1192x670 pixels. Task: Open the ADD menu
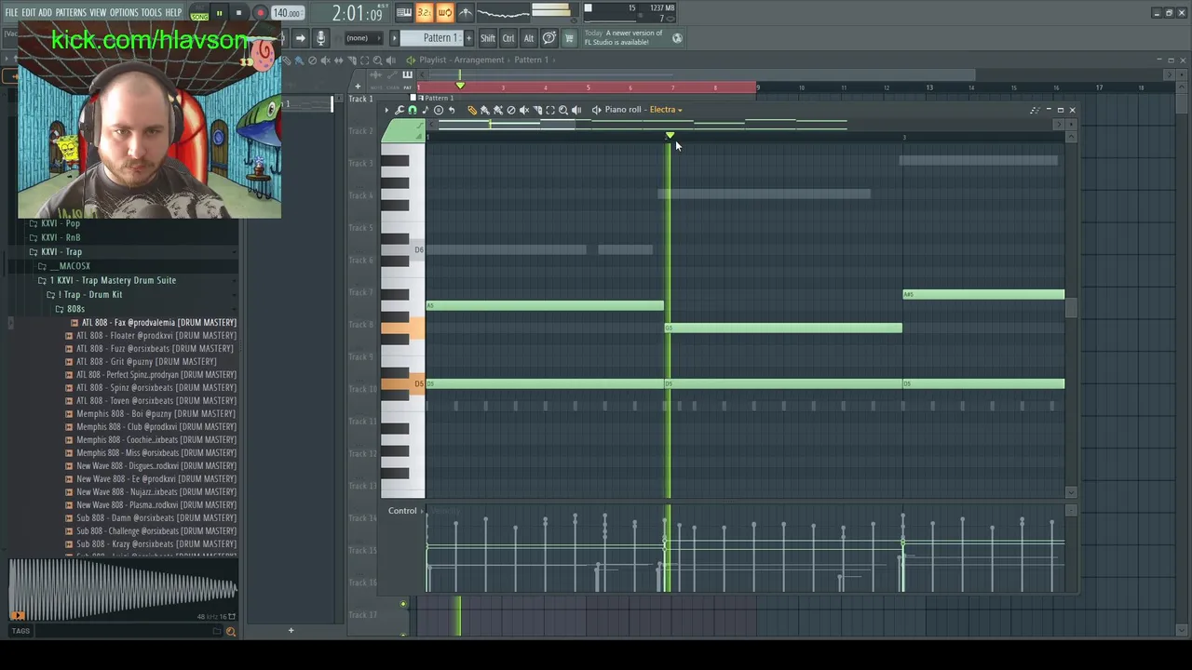click(x=45, y=12)
